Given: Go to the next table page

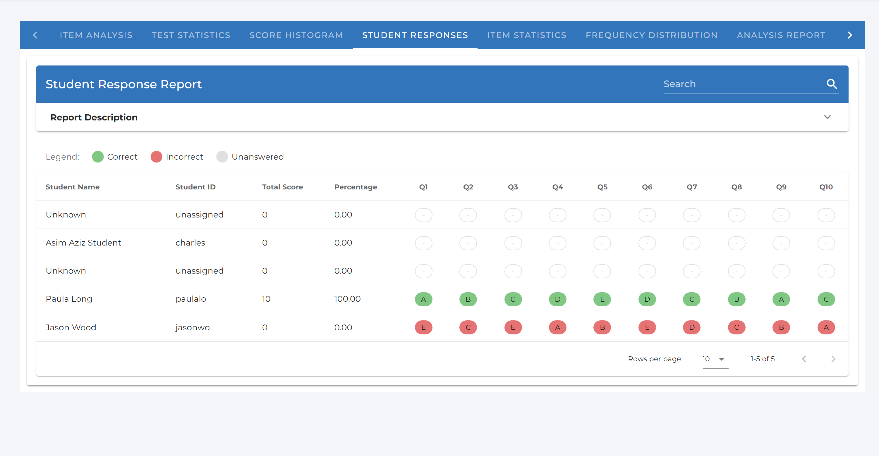Looking at the screenshot, I should (833, 359).
